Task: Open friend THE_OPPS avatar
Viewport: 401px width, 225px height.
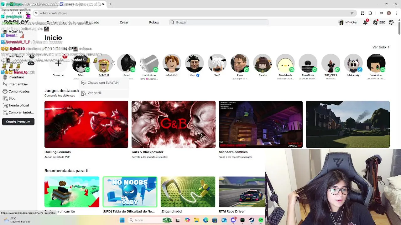Action: tap(331, 63)
